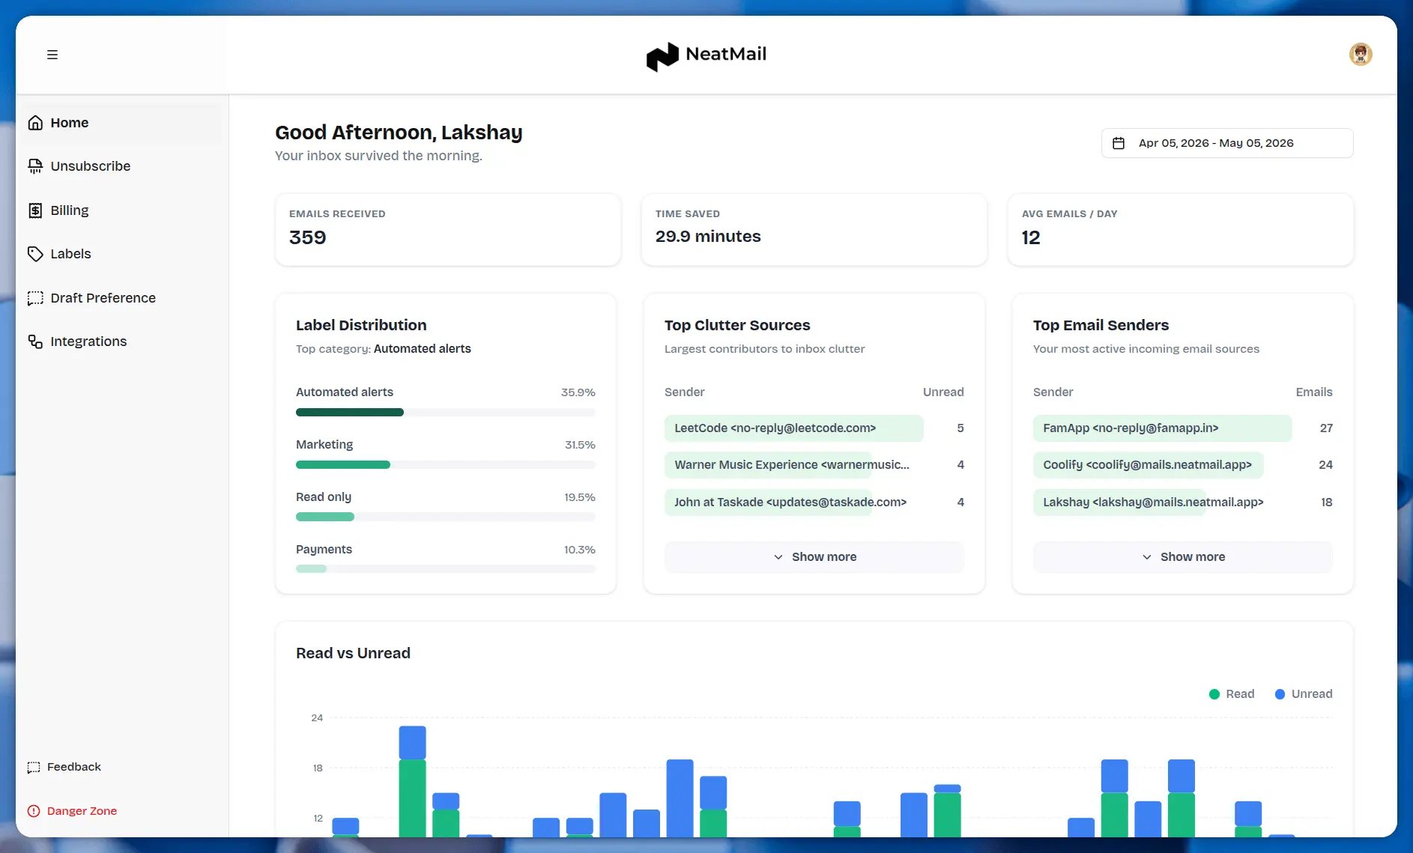The height and width of the screenshot is (853, 1413).
Task: Click the Home house icon
Action: click(x=35, y=123)
